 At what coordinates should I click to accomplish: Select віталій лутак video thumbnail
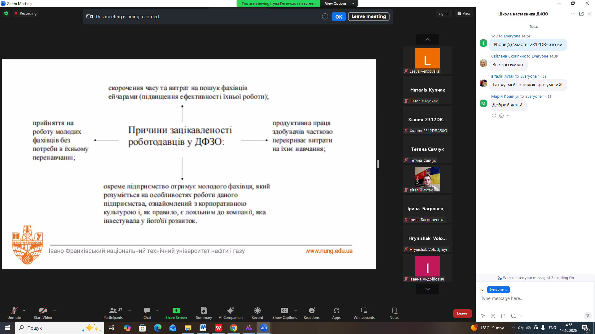tap(427, 179)
